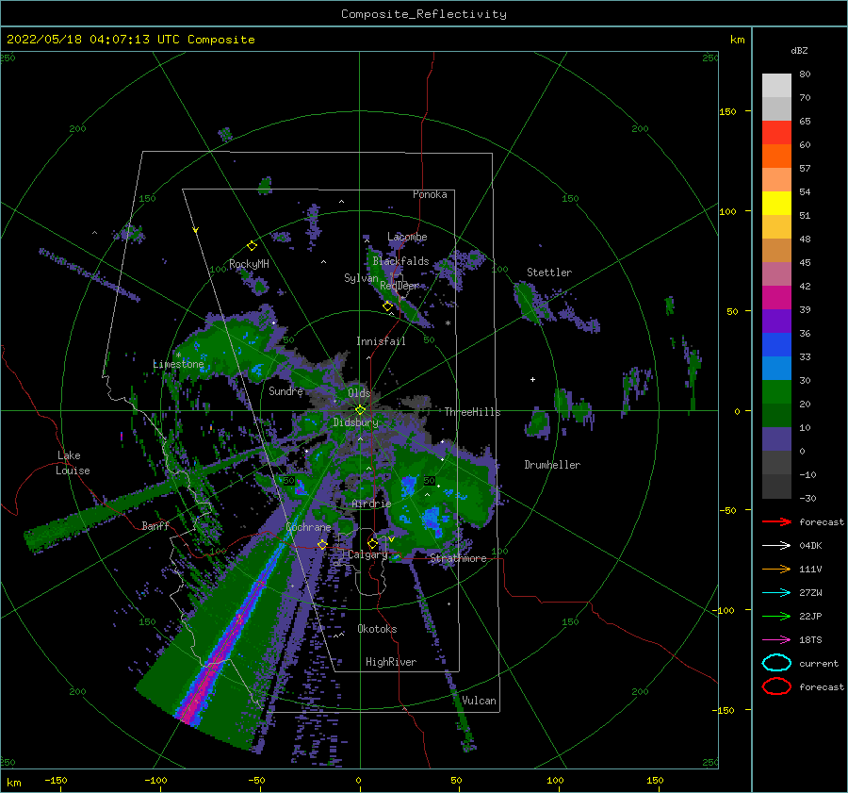Click the 27ZW legend text
848x793 pixels.
coord(810,593)
